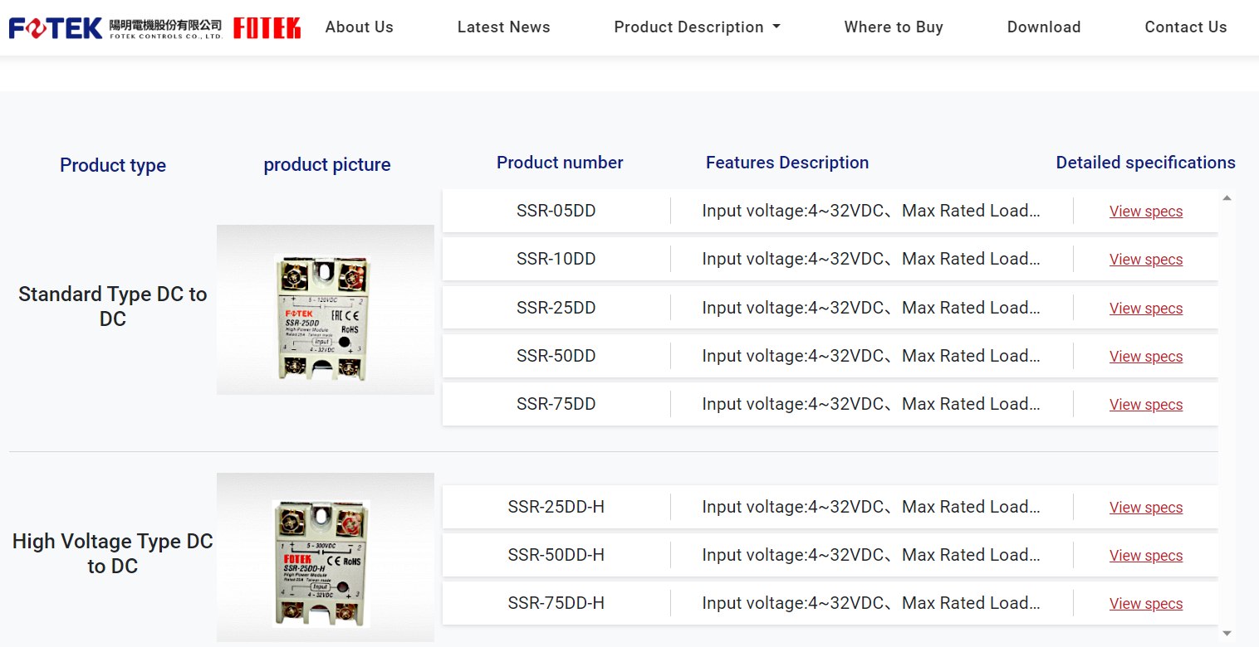
Task: View specs for SSR-75DD
Action: (1146, 405)
